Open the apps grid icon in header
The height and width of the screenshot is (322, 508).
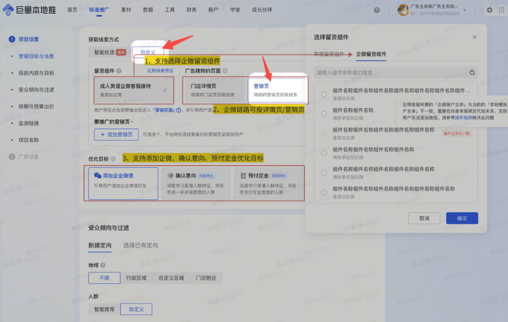point(501,10)
